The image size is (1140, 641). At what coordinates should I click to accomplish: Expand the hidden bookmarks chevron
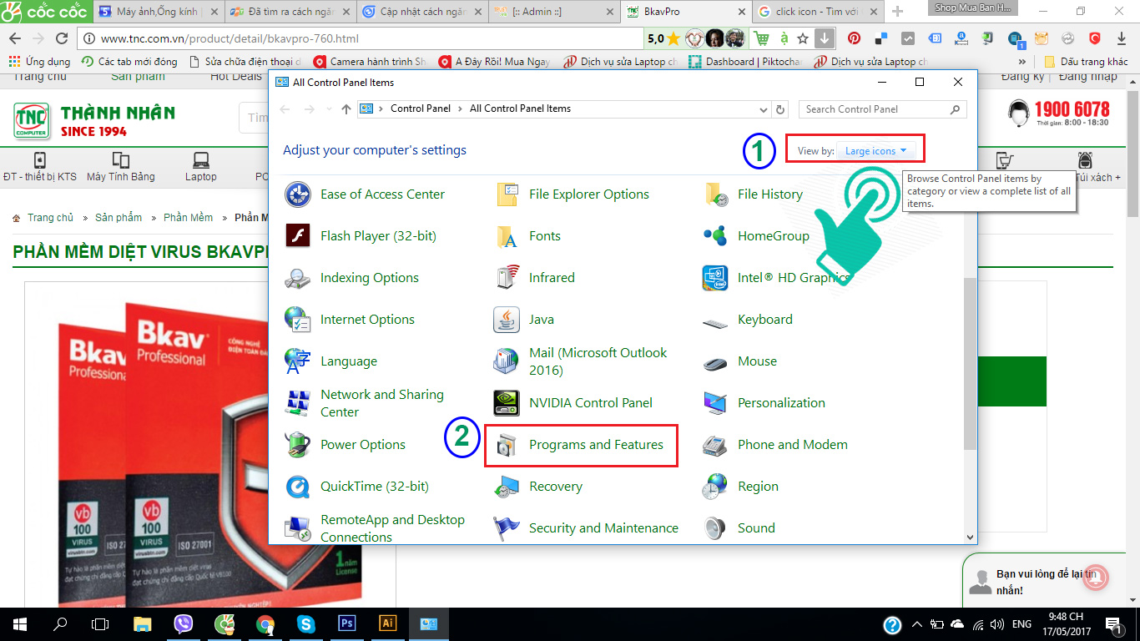(1022, 62)
